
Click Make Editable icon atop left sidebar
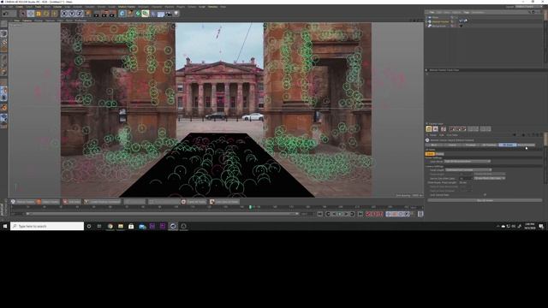3,24
